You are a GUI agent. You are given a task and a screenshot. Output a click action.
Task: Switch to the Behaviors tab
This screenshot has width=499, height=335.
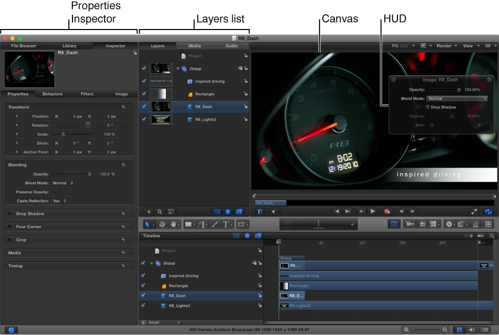click(x=53, y=94)
